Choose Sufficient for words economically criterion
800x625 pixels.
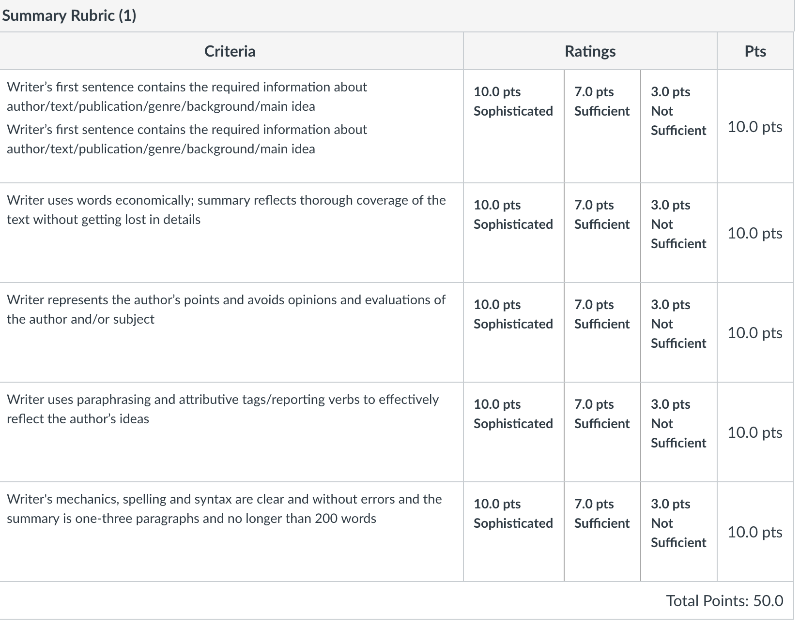point(602,233)
